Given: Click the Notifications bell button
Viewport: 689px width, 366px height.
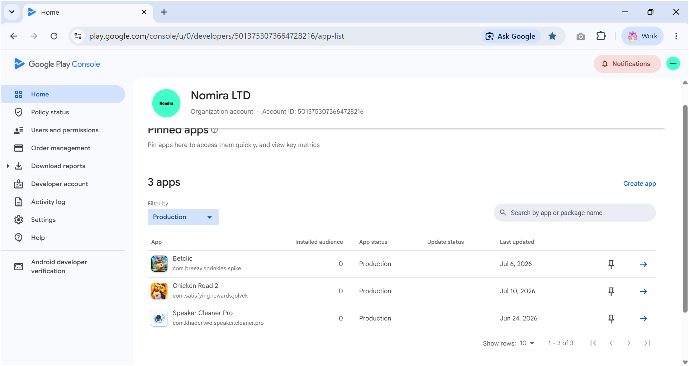Looking at the screenshot, I should pyautogui.click(x=627, y=64).
